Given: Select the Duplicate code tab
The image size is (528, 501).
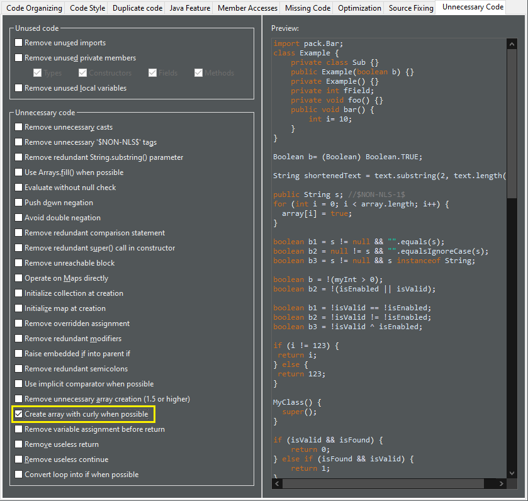Looking at the screenshot, I should pyautogui.click(x=137, y=8).
